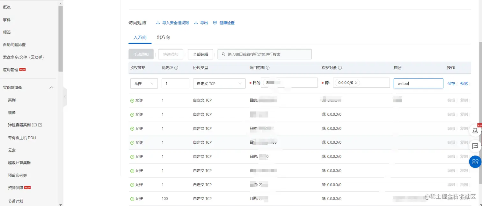Open the floating lab/experiment icon on the right
The height and width of the screenshot is (206, 482).
475,130
